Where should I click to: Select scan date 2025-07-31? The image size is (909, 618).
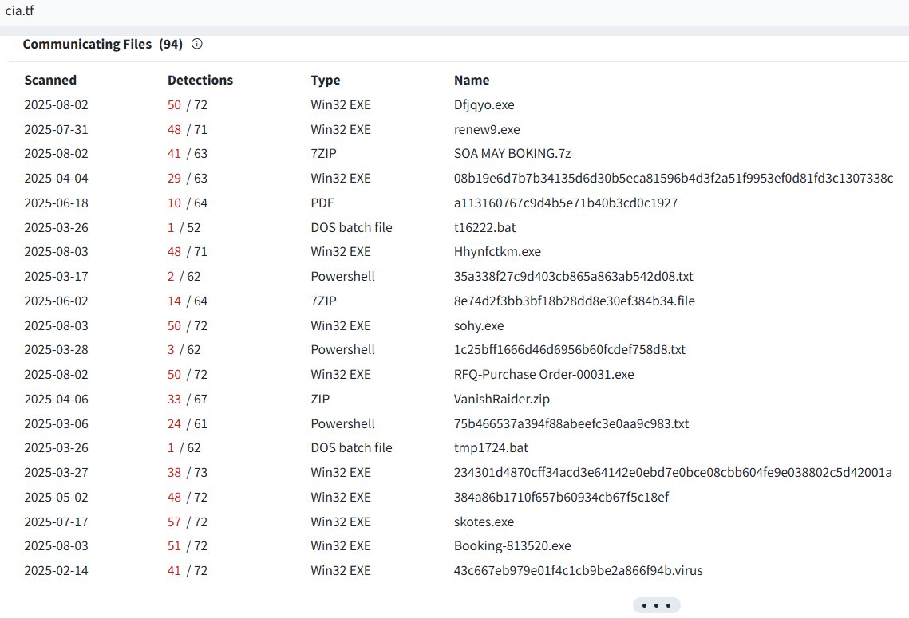[x=56, y=130]
